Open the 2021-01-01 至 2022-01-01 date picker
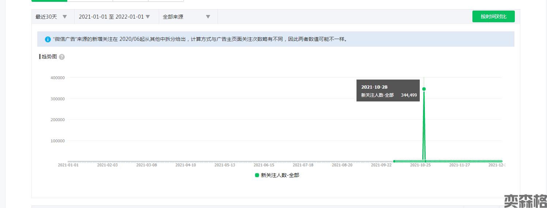Image resolution: width=547 pixels, height=208 pixels. (111, 17)
